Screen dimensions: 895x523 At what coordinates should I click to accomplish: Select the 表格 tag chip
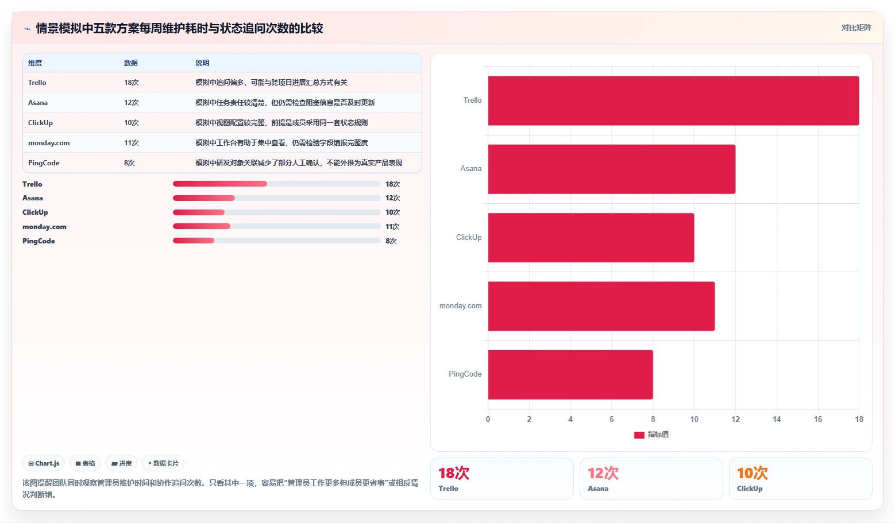[85, 463]
